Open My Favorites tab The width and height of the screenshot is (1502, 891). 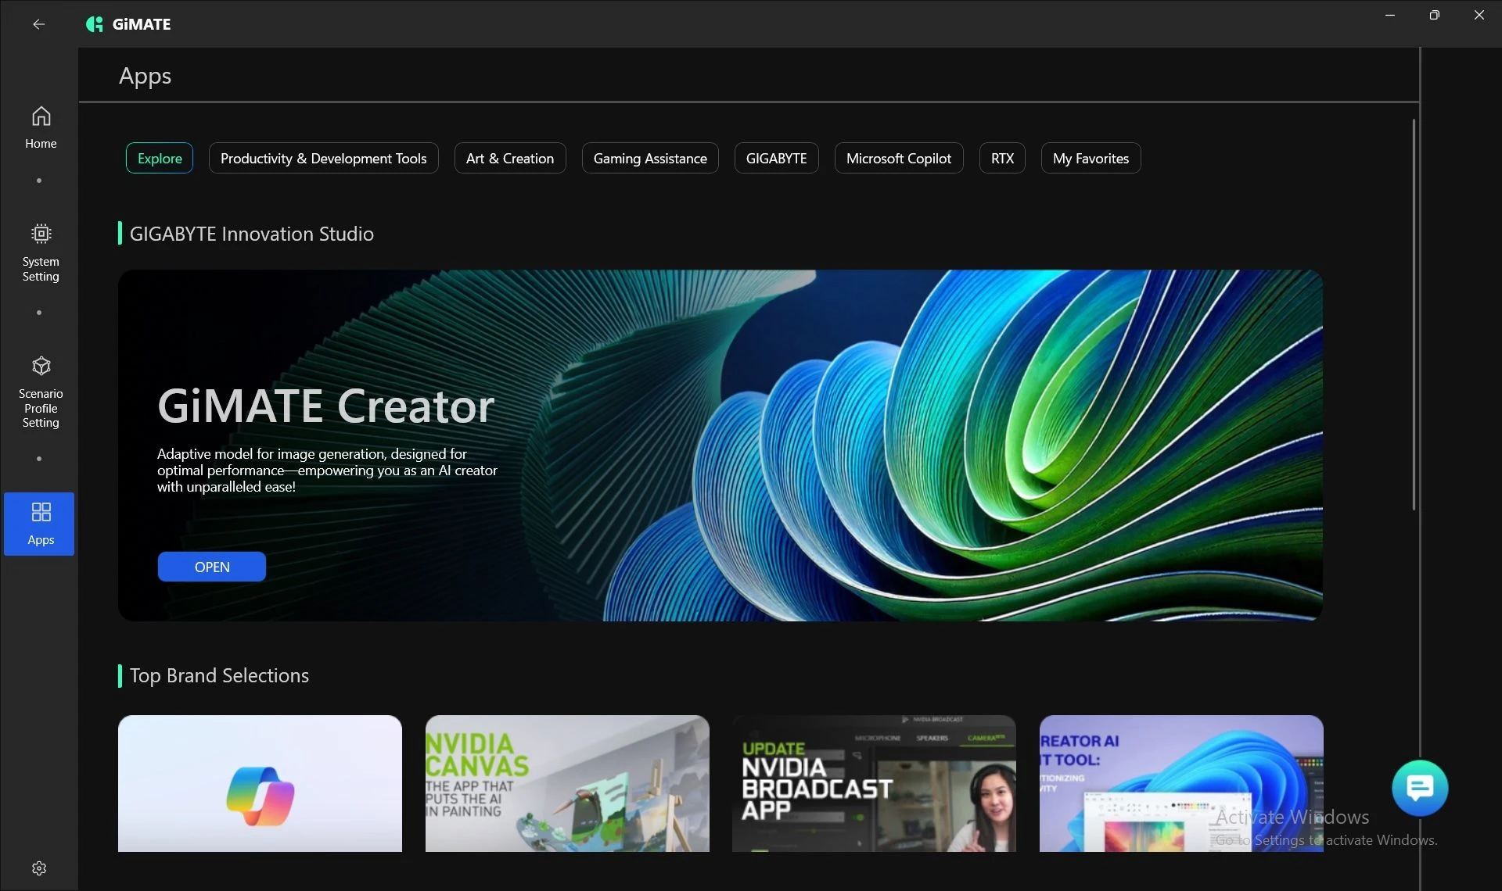pos(1090,159)
